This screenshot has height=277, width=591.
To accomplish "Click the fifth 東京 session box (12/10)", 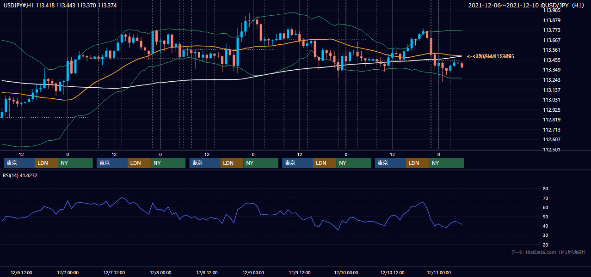I will point(390,163).
